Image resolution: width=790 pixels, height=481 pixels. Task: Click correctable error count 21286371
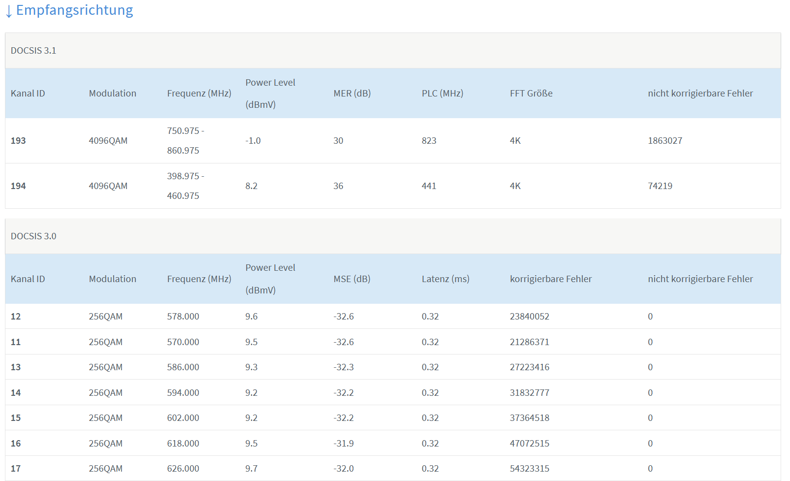tap(530, 342)
